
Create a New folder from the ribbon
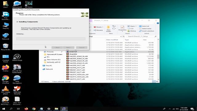pyautogui.click(x=108, y=29)
